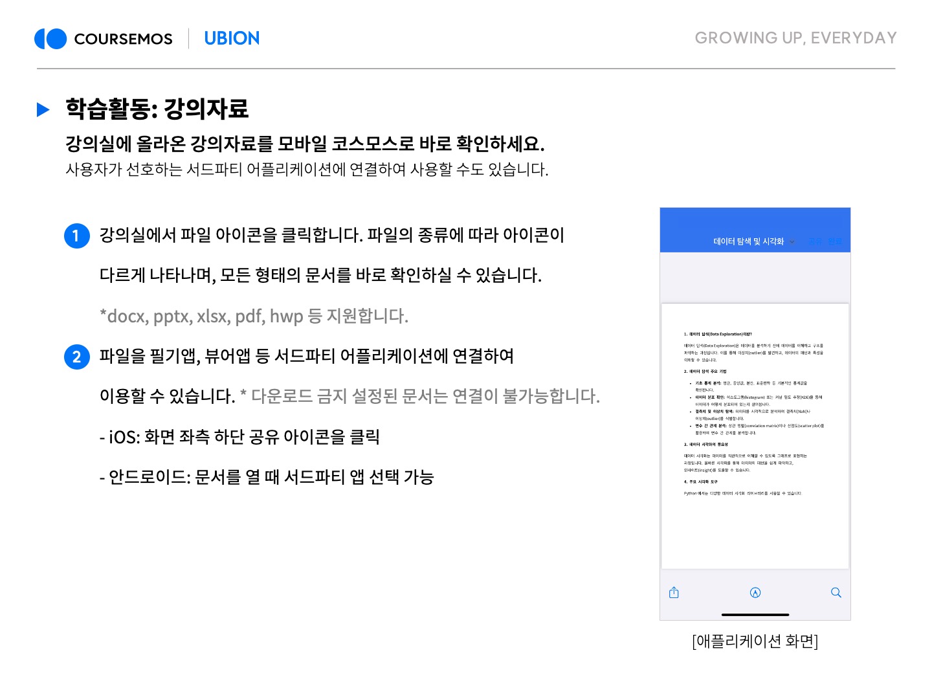Tap the home indicator bar on the phone

pyautogui.click(x=755, y=614)
